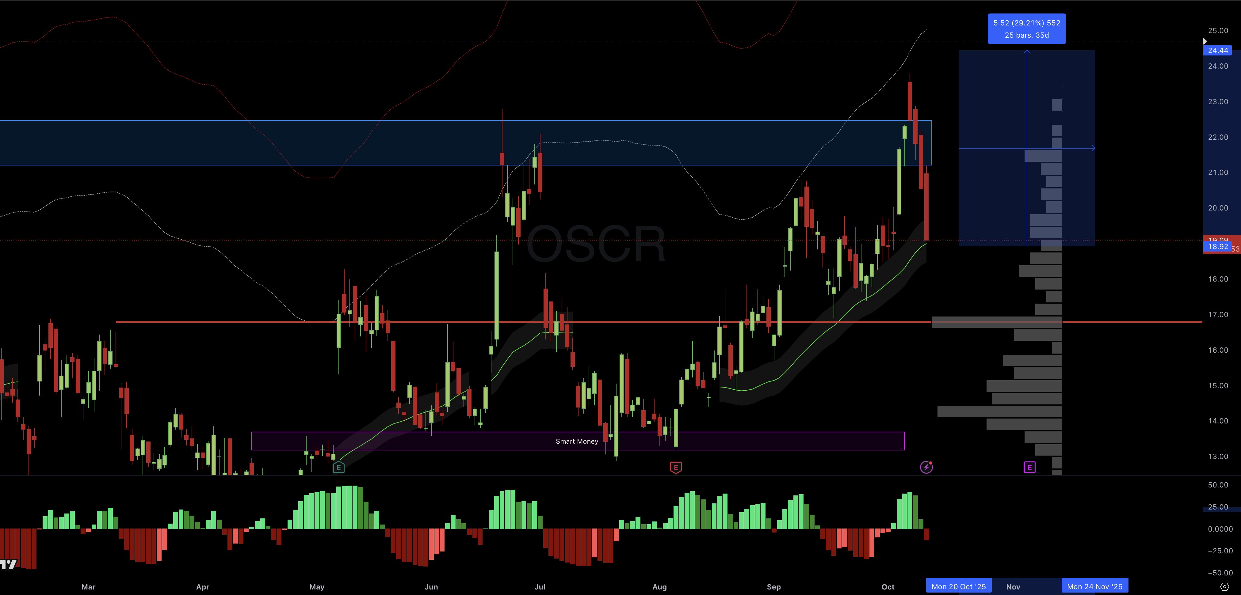Click 0.0000 on the indicator scale
The height and width of the screenshot is (595, 1241).
tap(1220, 529)
